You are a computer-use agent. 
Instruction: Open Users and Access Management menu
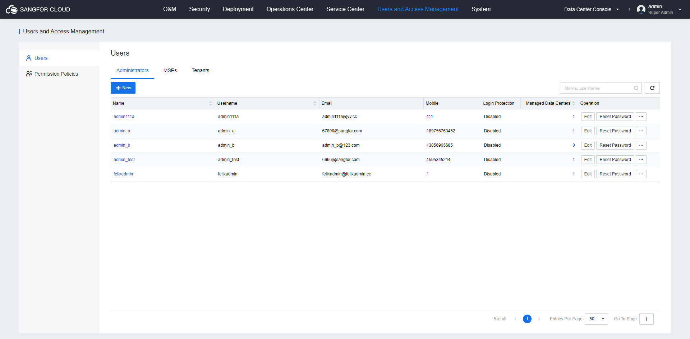click(418, 9)
